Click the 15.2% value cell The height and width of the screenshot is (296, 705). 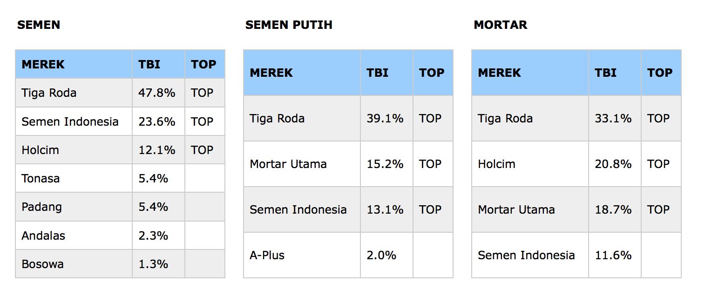[385, 164]
